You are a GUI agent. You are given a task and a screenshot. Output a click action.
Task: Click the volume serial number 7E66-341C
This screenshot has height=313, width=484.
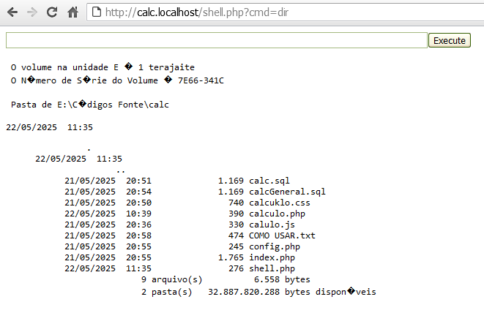click(201, 80)
